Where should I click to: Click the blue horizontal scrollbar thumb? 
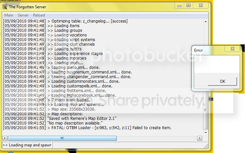[62, 138]
